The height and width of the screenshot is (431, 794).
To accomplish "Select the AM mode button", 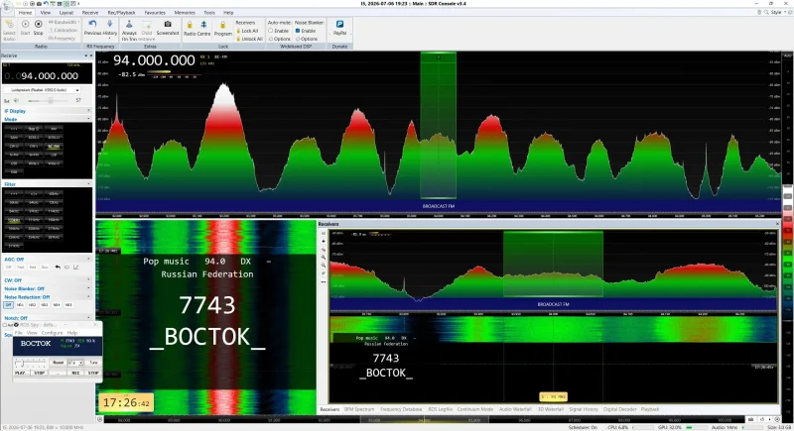I will tap(54, 129).
